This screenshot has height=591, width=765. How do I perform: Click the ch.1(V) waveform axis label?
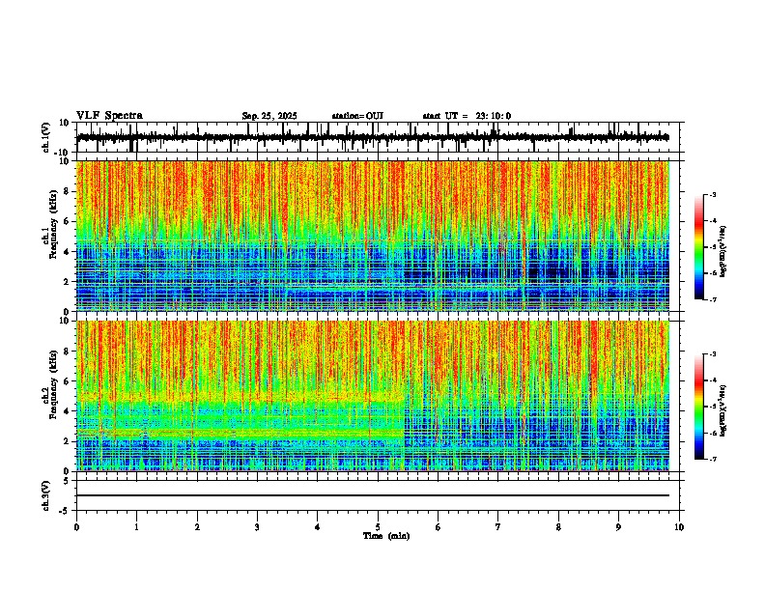(46, 137)
